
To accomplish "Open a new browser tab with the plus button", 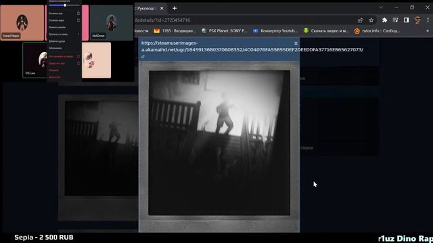I will (x=175, y=8).
